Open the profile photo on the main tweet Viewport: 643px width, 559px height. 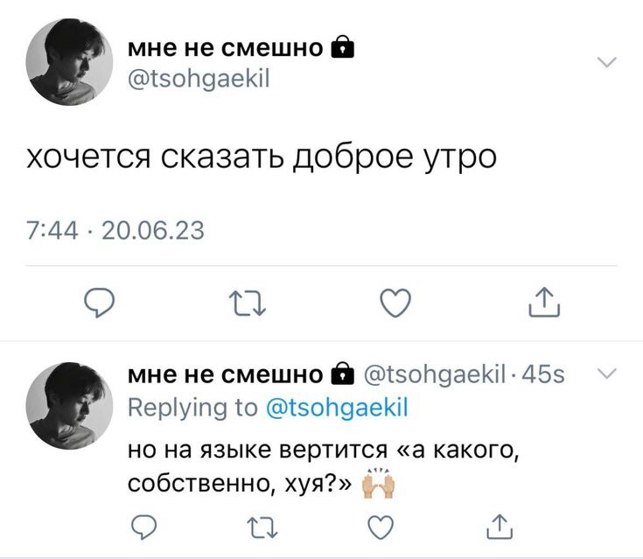coord(69,62)
